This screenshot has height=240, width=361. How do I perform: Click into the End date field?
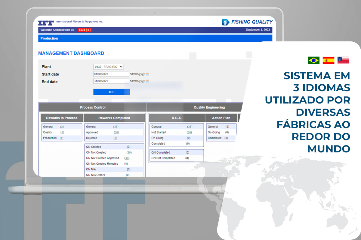[111, 81]
